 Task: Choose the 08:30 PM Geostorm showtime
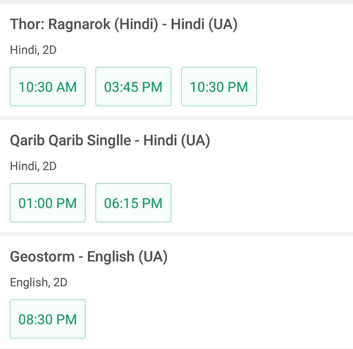tap(48, 319)
